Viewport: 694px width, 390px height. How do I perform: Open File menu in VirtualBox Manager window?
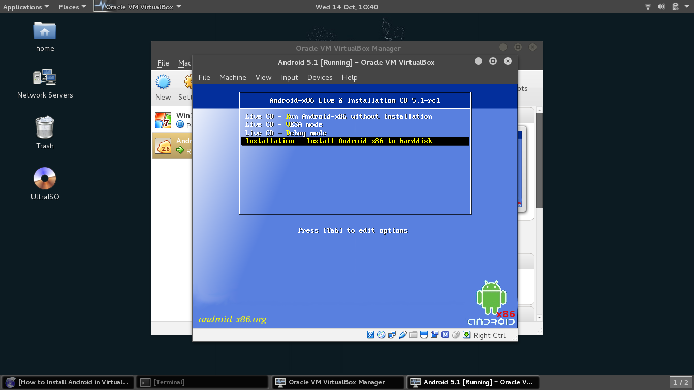[x=163, y=63]
